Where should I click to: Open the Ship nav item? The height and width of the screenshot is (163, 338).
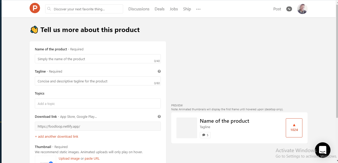point(187,9)
